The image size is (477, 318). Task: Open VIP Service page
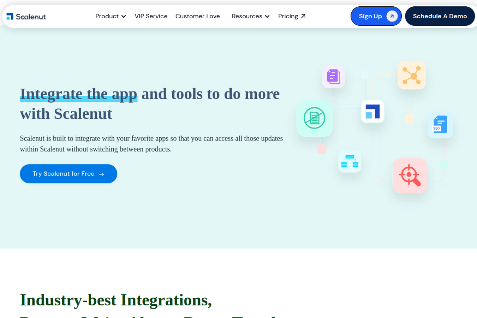click(x=151, y=16)
